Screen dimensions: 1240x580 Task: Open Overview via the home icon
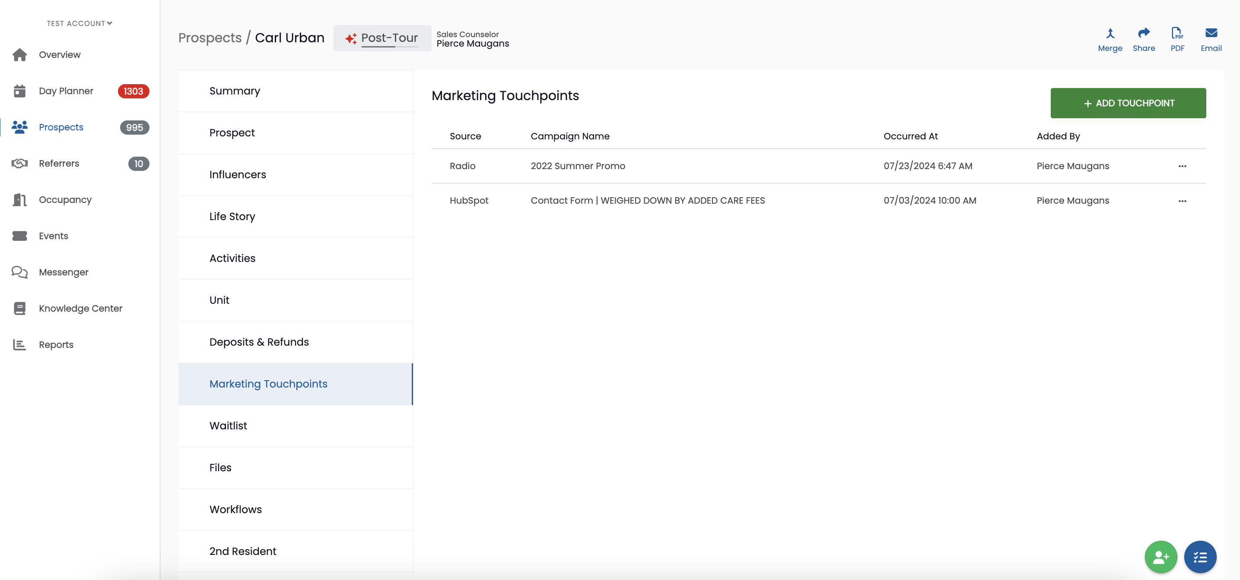20,55
